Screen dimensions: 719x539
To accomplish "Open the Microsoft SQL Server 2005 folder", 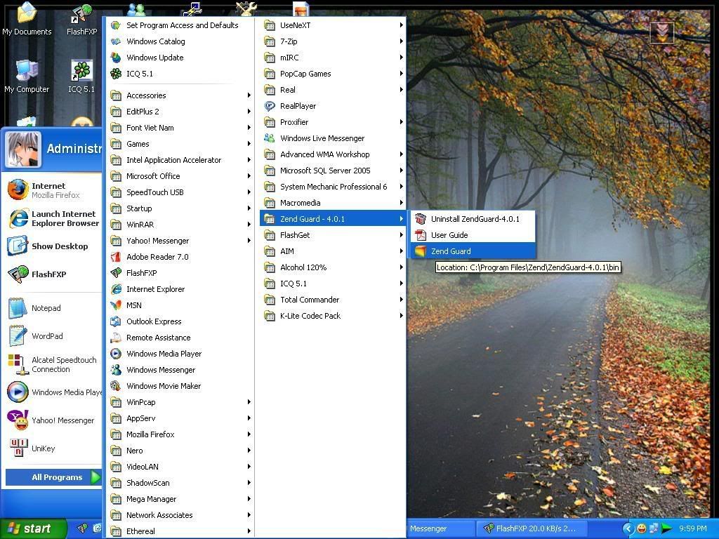I will pyautogui.click(x=333, y=171).
